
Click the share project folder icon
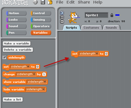pos(50,2)
